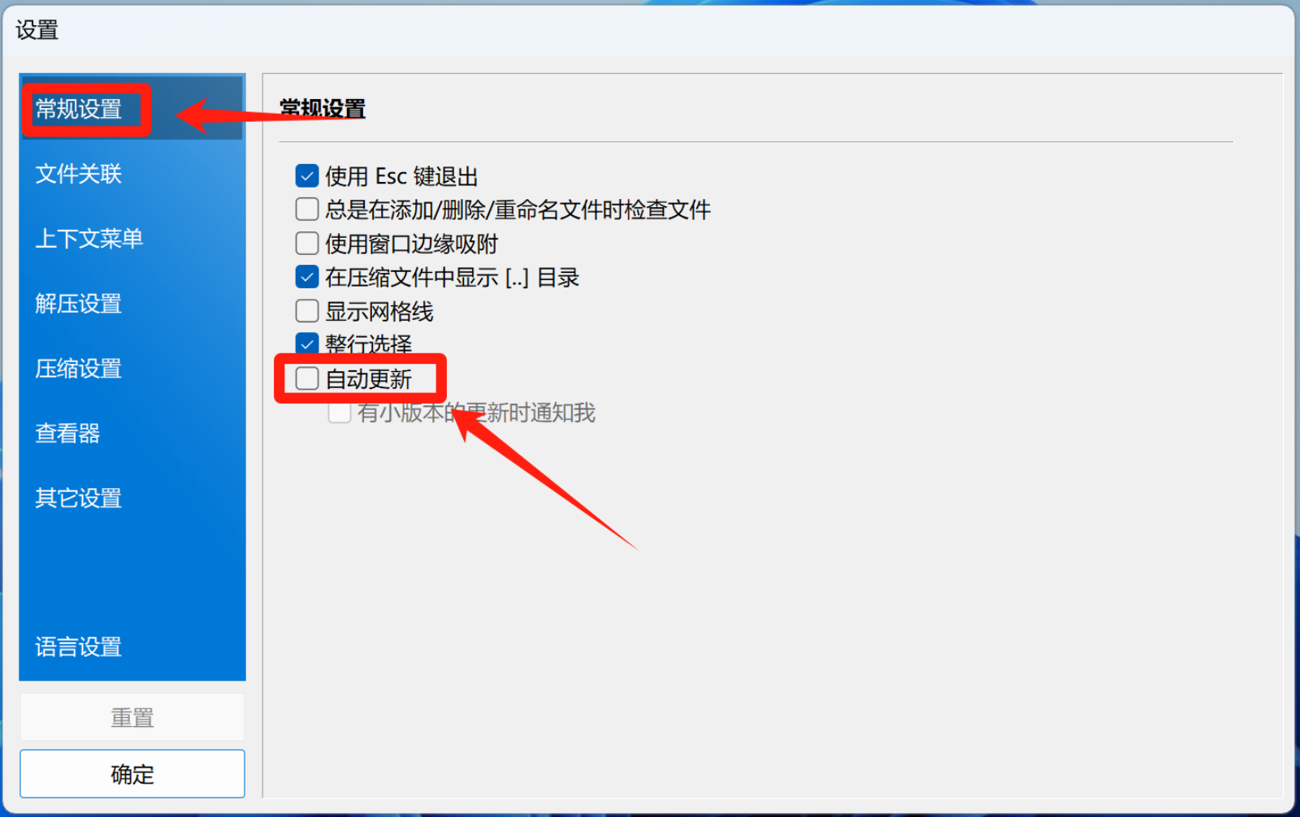Disable the 使用 Esc 键退出 checkbox
The width and height of the screenshot is (1300, 817).
[x=307, y=175]
